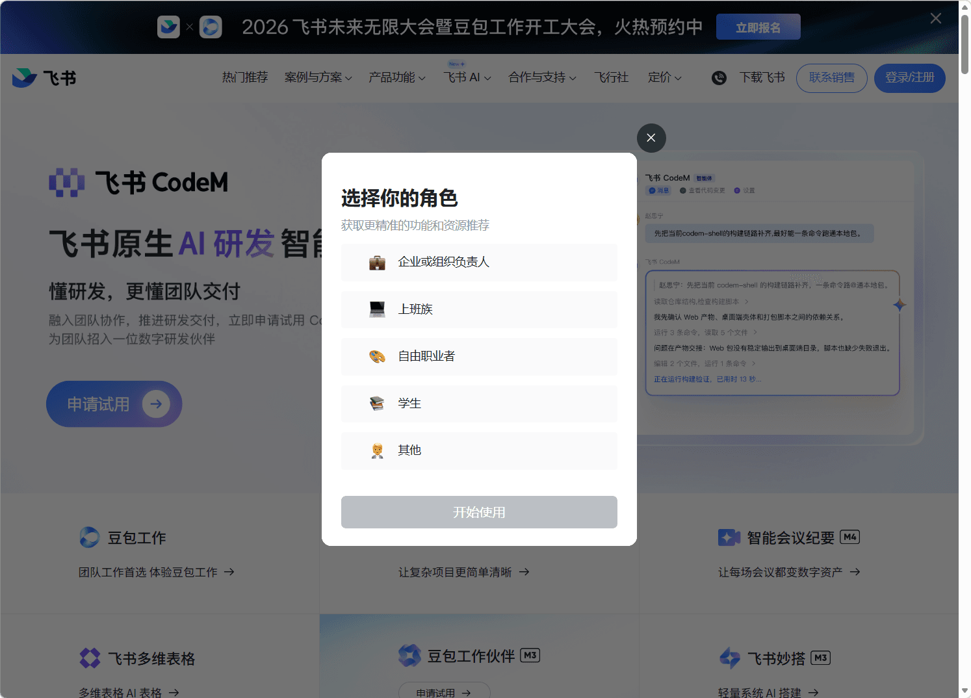Click the sparkle icon on CodeM preview

point(900,305)
